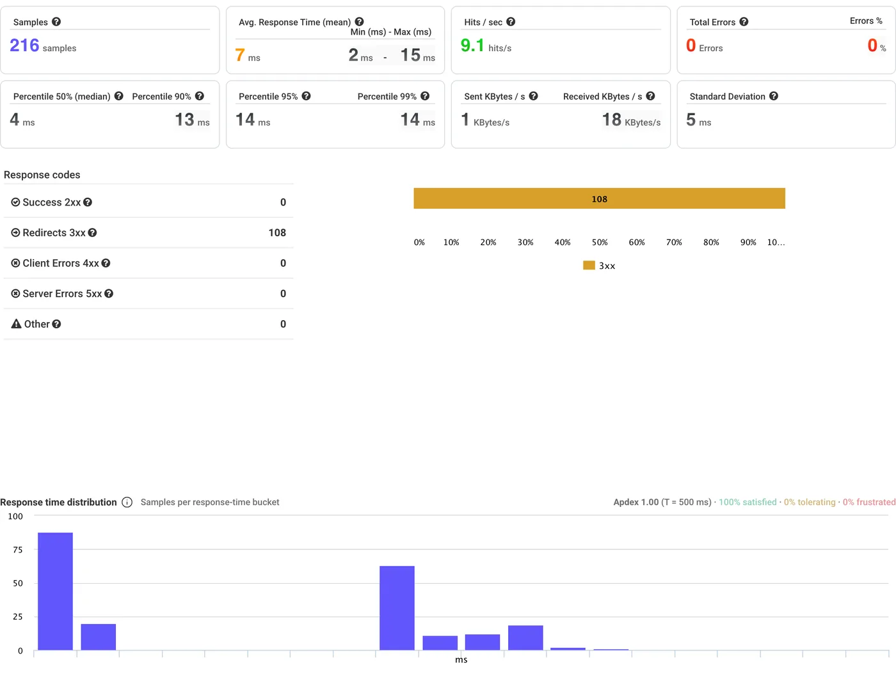Click the 5 ms Standard Deviation value
This screenshot has height=676, width=896.
698,120
